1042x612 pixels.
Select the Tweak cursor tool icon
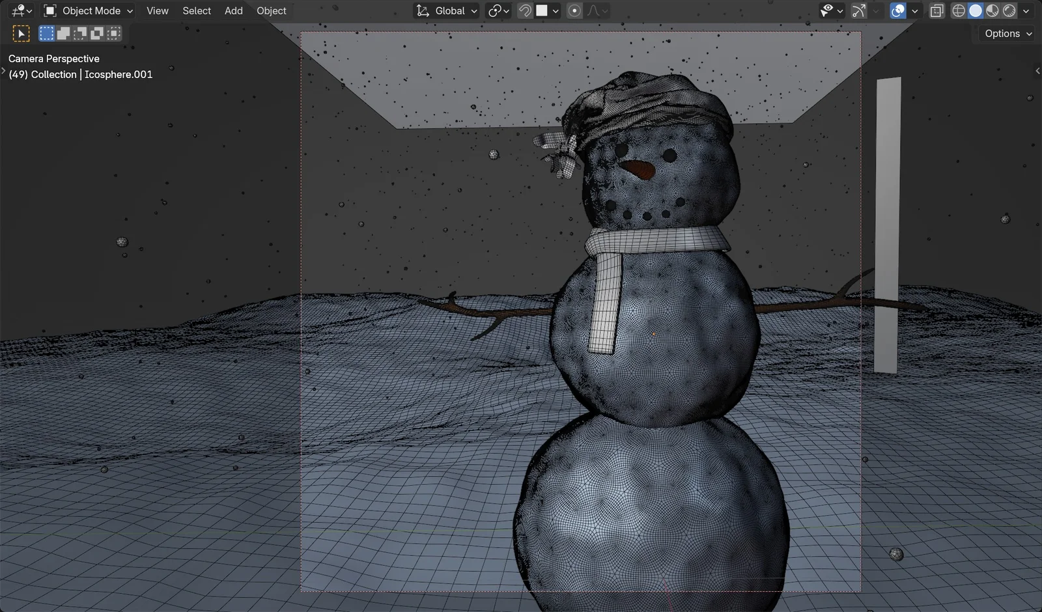coord(21,33)
